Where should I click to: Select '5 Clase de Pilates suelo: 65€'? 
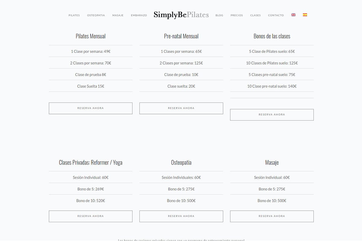coord(272,51)
